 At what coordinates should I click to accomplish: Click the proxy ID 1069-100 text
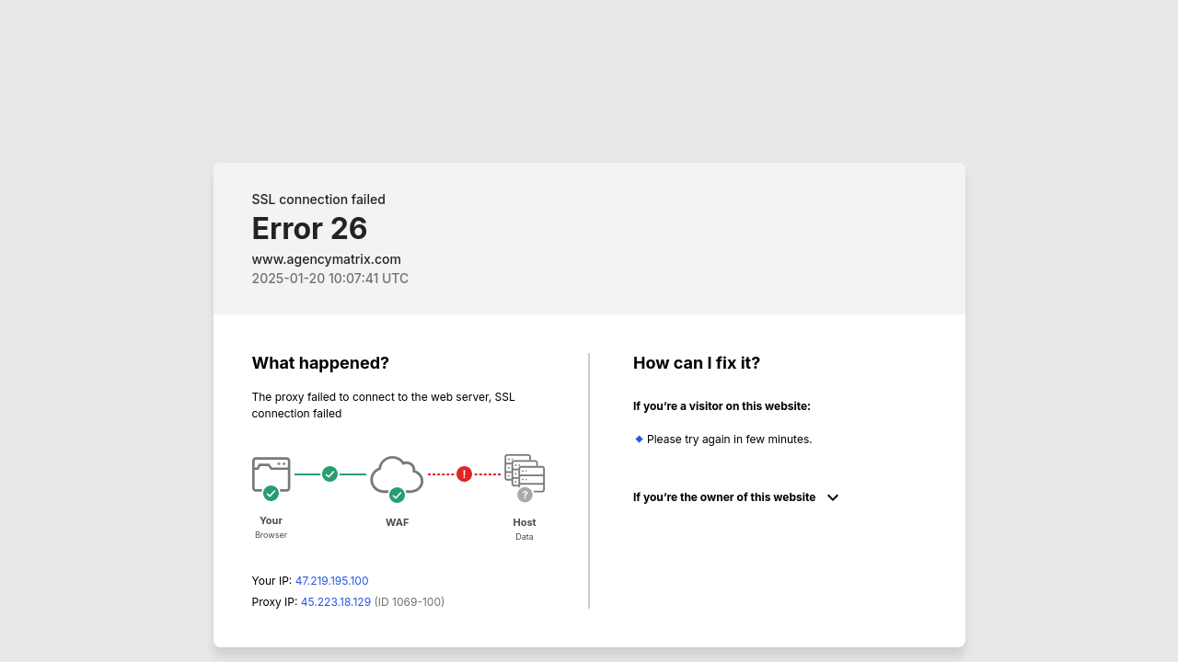[x=410, y=602]
